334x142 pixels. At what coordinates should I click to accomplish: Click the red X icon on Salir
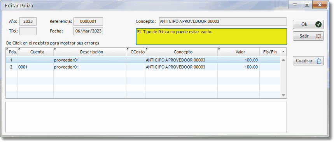[x=318, y=36]
